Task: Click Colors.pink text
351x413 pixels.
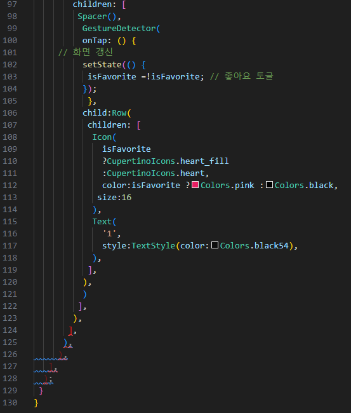Action: (x=227, y=186)
